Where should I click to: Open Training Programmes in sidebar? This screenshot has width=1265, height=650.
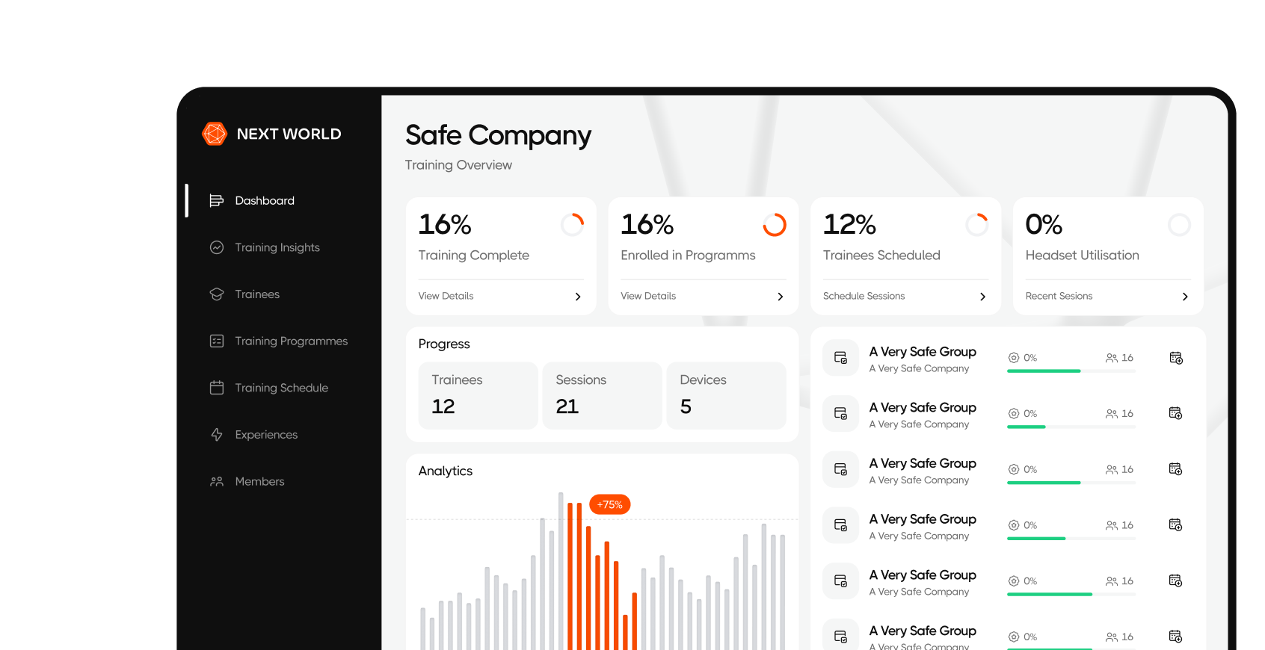[x=292, y=341]
